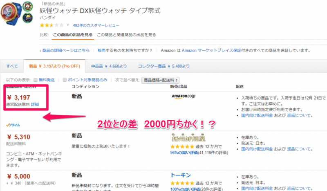Open the 商品価格+配送料 sort dropdown
Screen dimensions: 327x191
(x=160, y=80)
